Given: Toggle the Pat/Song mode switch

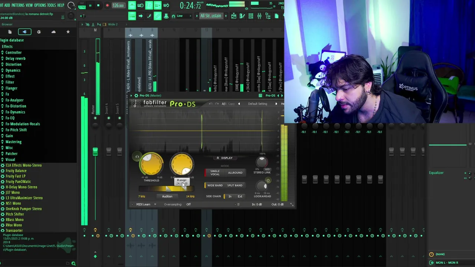Looking at the screenshot, I should [x=82, y=6].
